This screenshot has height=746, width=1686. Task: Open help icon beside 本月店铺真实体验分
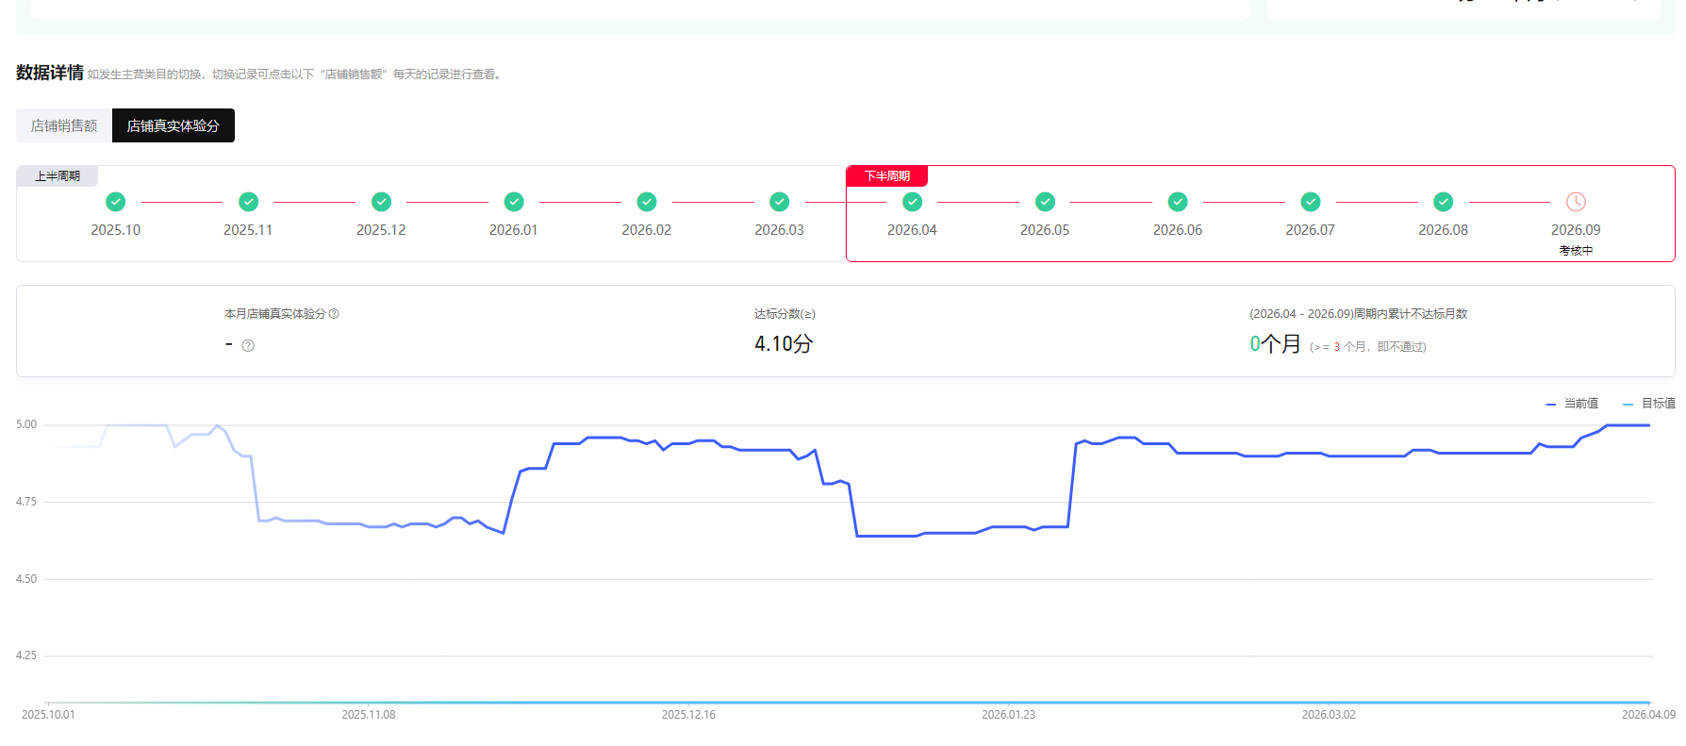[x=334, y=314]
